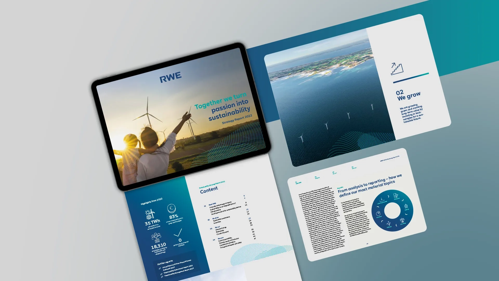Click 'Diversity, equity and inclusion' in contents
This screenshot has width=499, height=281.
[x=229, y=241]
